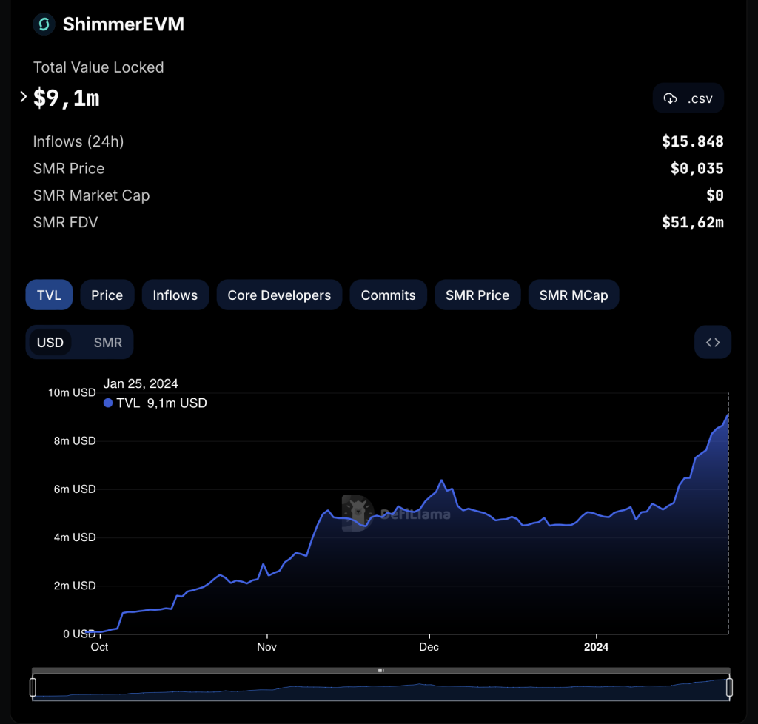
Task: Switch to the Price tab
Action: pyautogui.click(x=107, y=295)
